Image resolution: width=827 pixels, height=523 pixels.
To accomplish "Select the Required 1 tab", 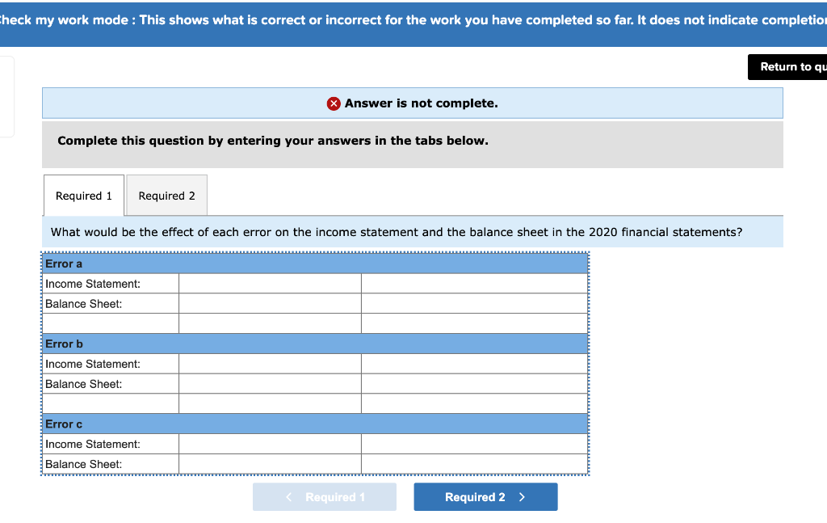I will (x=83, y=195).
